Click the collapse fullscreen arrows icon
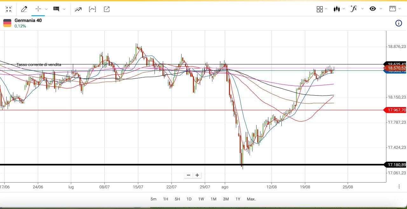 [9, 9]
